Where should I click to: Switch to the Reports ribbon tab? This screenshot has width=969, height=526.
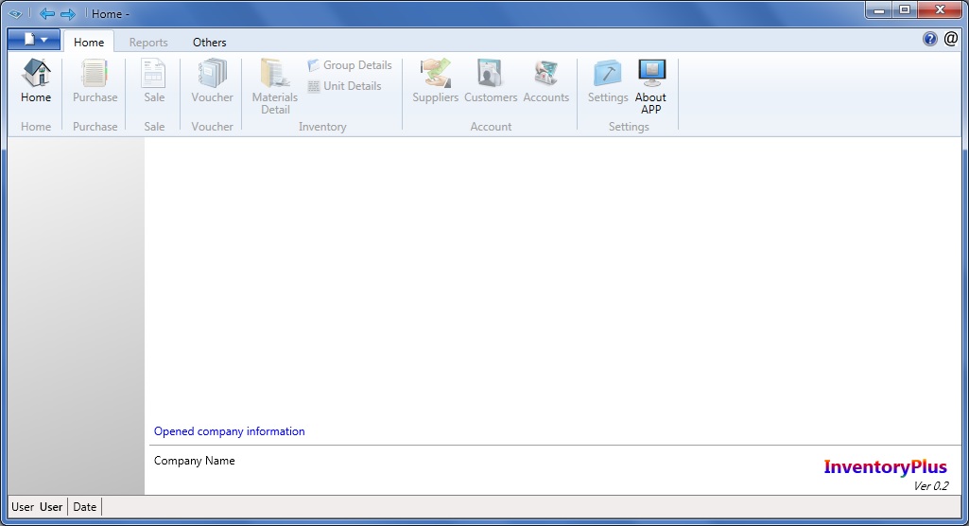pyautogui.click(x=148, y=42)
